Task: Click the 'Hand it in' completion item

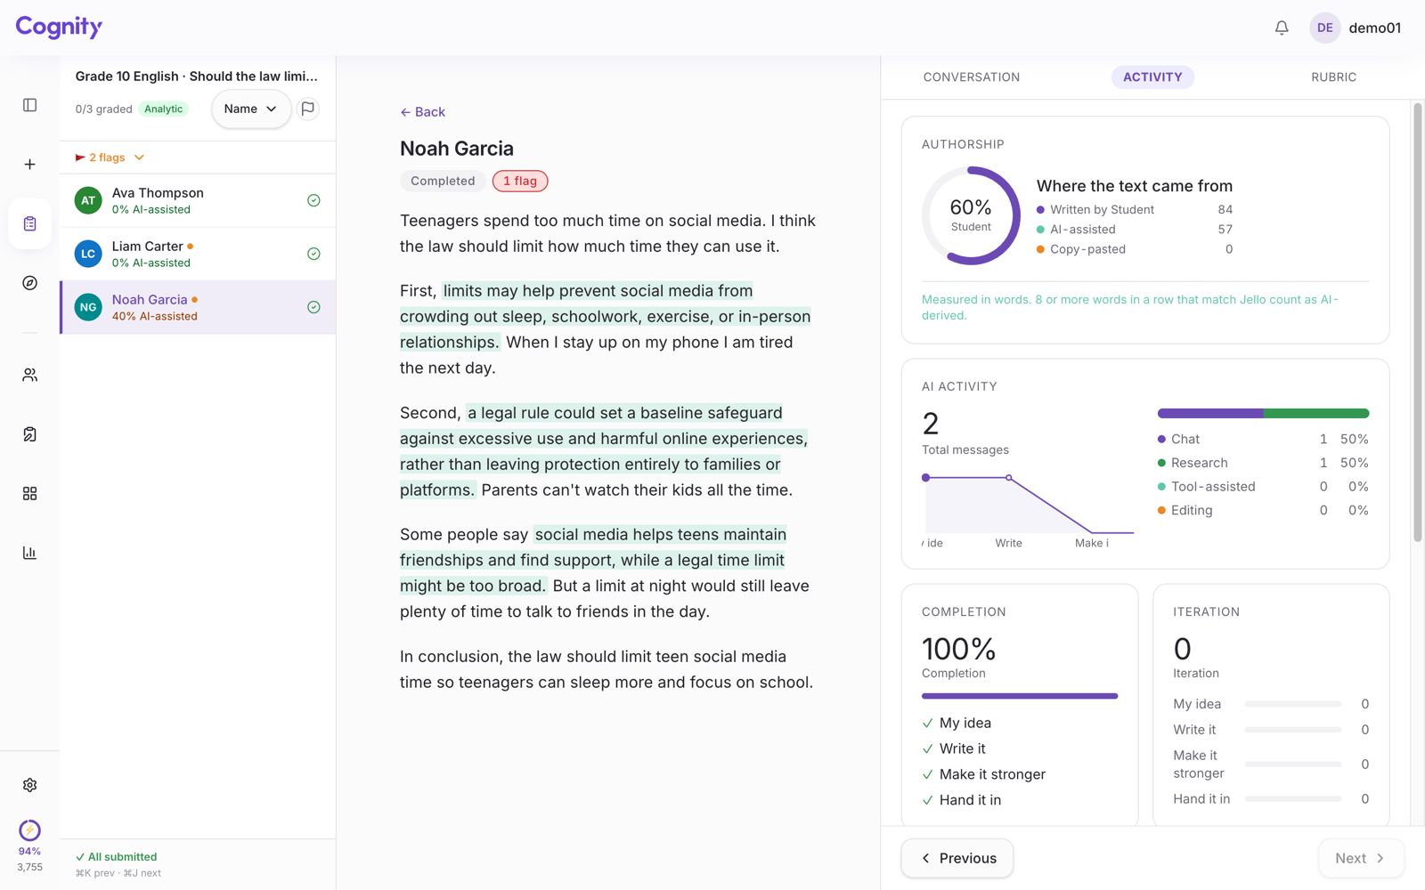Action: pyautogui.click(x=961, y=800)
